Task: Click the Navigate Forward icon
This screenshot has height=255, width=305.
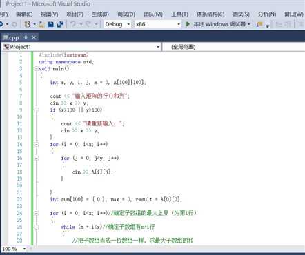Action: pyautogui.click(x=14, y=24)
